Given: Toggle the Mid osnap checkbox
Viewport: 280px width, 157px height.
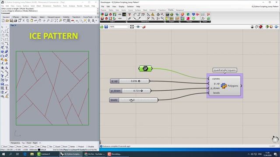Looking at the screenshot, I should coord(23,147).
